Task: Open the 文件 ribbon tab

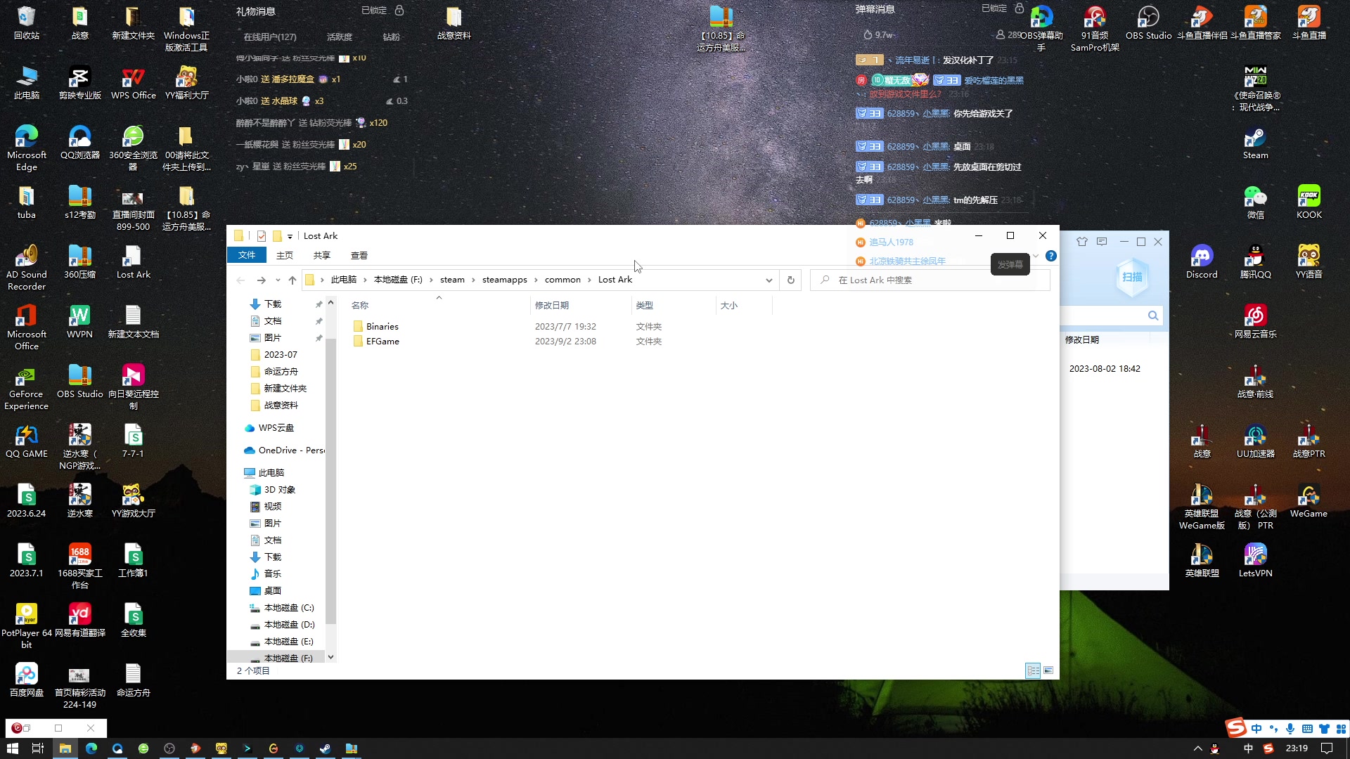Action: [246, 255]
